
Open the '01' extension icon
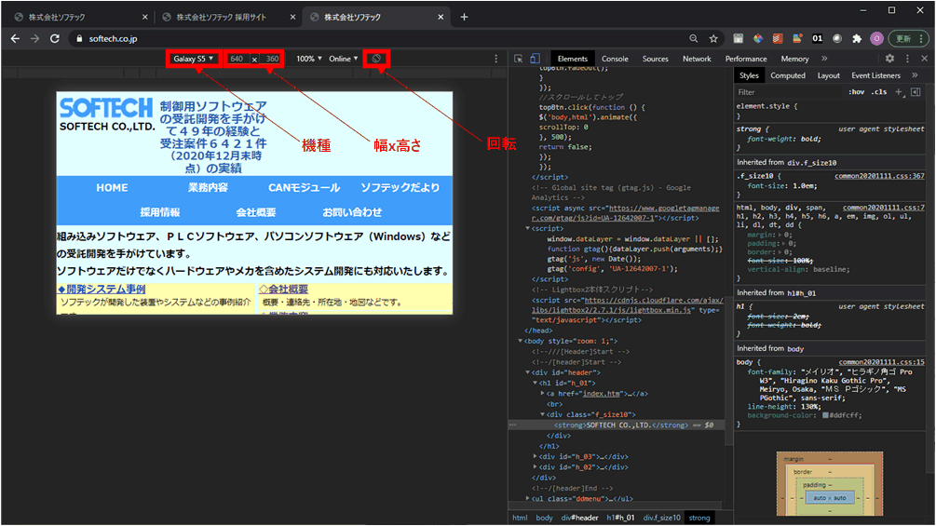pyautogui.click(x=817, y=39)
